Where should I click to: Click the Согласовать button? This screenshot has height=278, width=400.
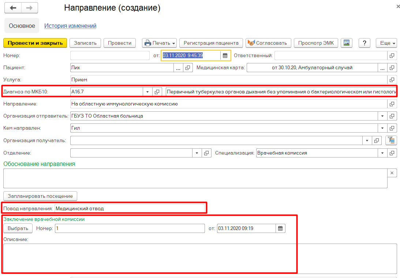(268, 43)
